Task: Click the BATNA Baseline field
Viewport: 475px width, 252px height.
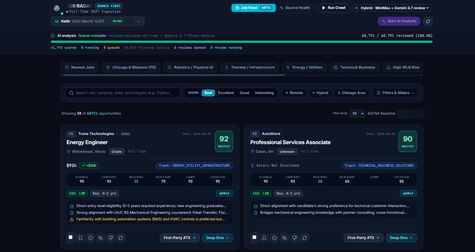Action: [411, 114]
